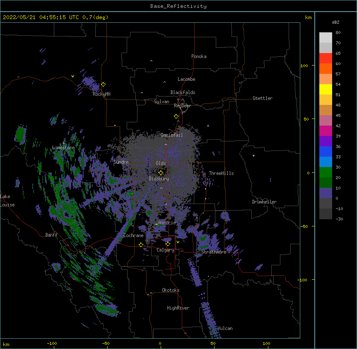Click the Innisfail town label
This screenshot has width=357, height=349.
pyautogui.click(x=172, y=135)
